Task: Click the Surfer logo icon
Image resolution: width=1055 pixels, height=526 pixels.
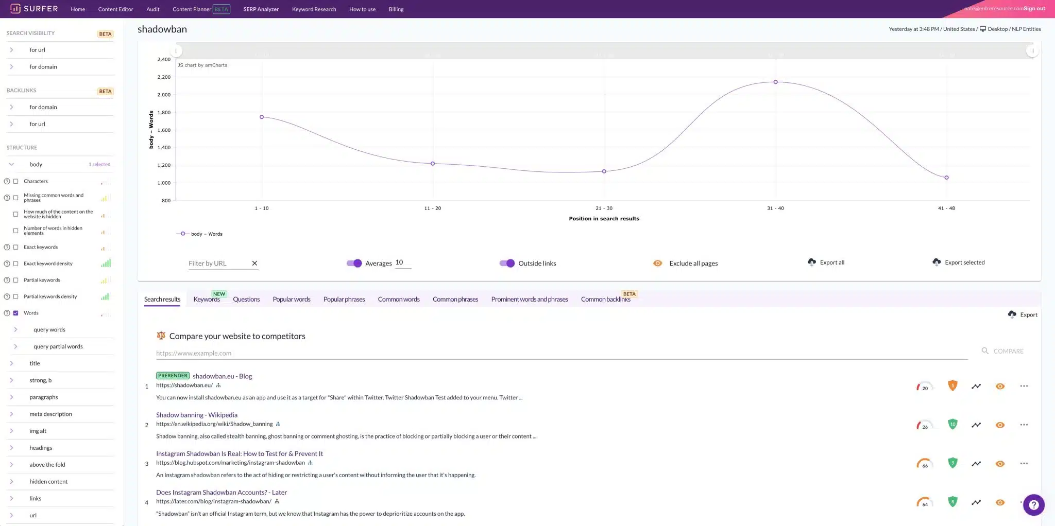Action: [15, 9]
